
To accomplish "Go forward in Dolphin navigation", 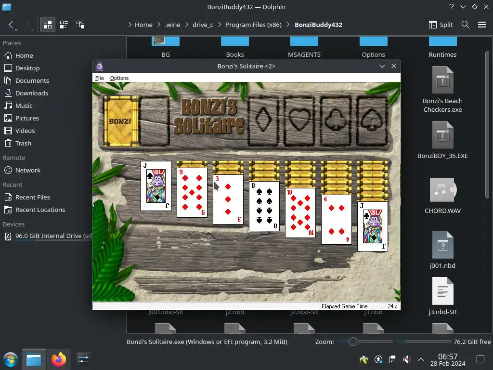I will tap(27, 25).
